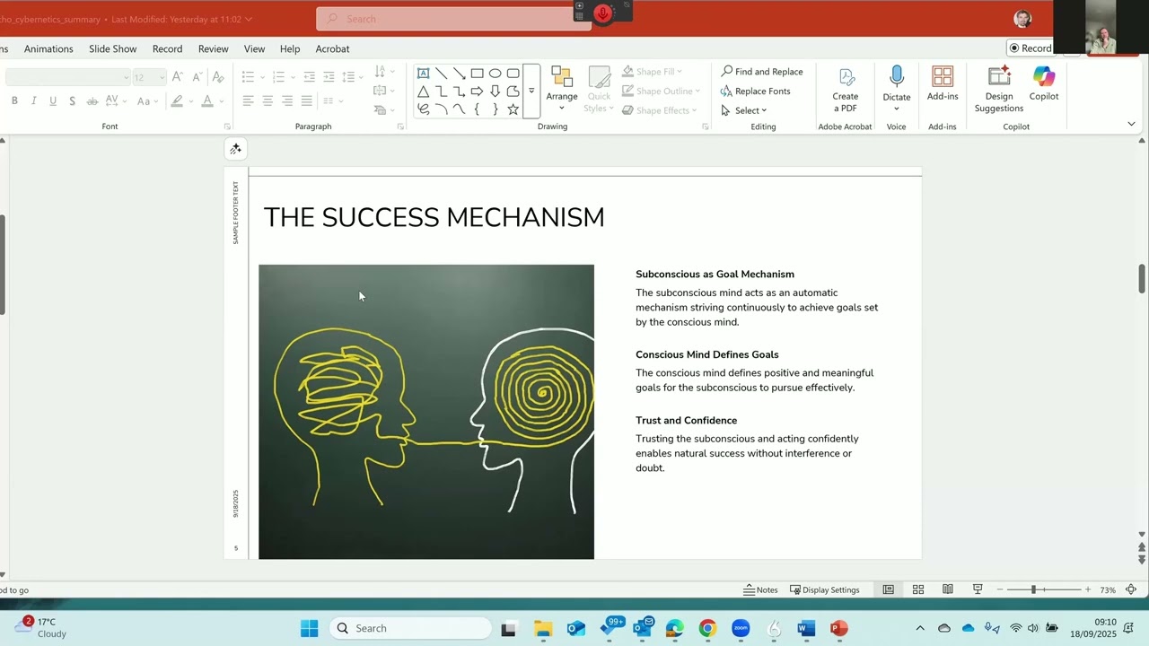The height and width of the screenshot is (646, 1149).
Task: Select the Rectangle shape
Action: click(x=477, y=74)
